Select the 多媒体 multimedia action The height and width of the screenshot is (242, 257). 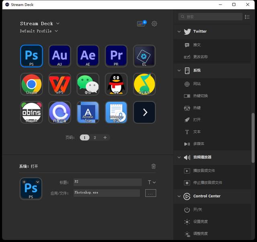pos(212,144)
